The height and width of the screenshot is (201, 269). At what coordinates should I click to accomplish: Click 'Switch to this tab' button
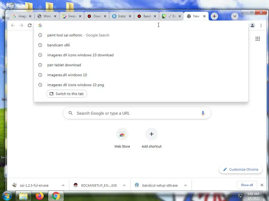pyautogui.click(x=66, y=94)
